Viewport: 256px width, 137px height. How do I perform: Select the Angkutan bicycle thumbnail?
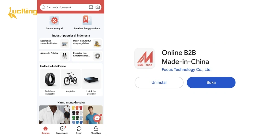pyautogui.click(x=71, y=79)
